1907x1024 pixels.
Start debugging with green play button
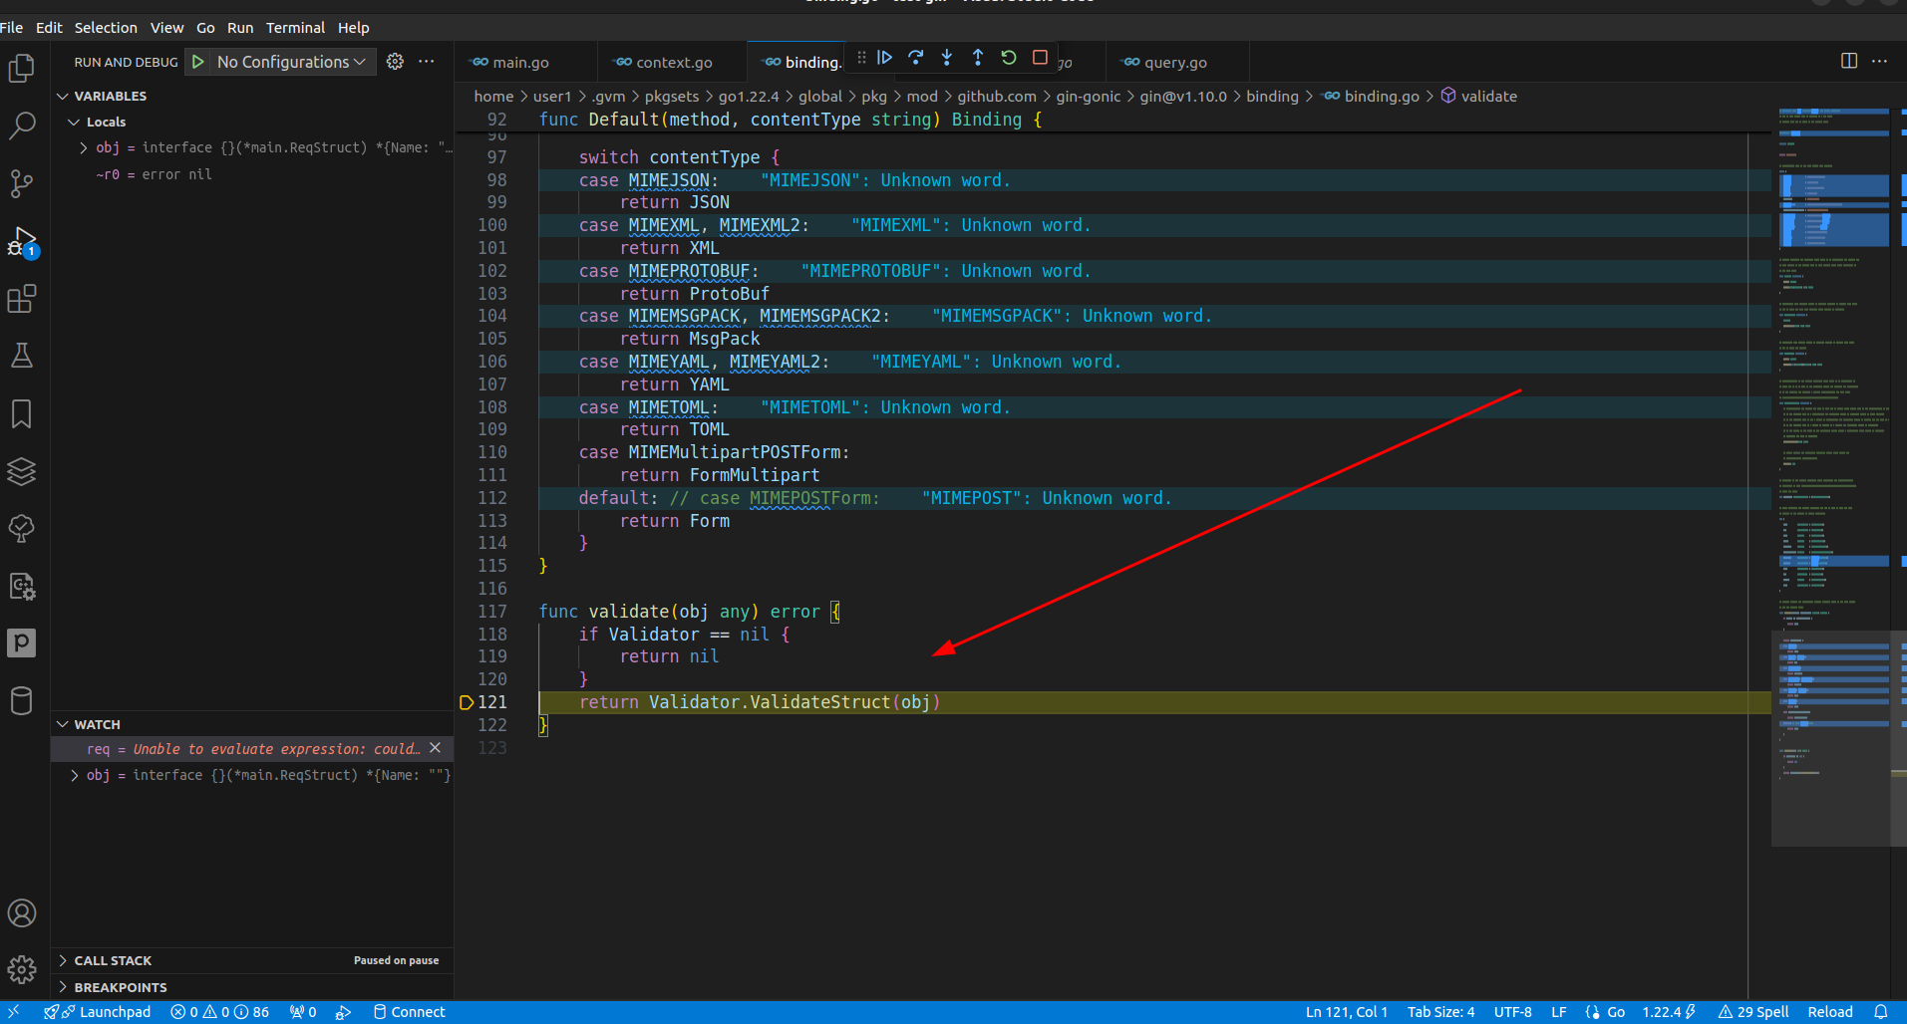pos(198,62)
